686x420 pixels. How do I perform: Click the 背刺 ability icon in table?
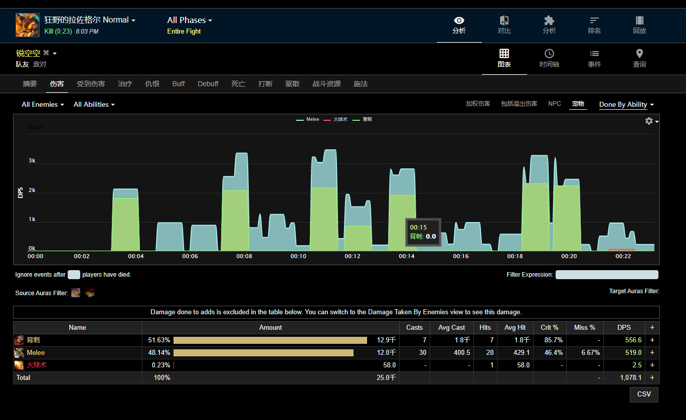click(19, 340)
